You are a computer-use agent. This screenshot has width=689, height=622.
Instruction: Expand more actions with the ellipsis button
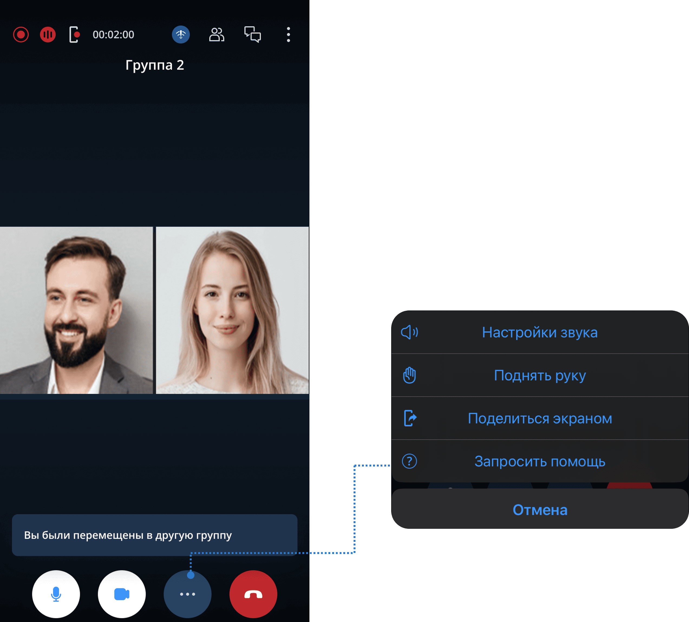tap(188, 594)
